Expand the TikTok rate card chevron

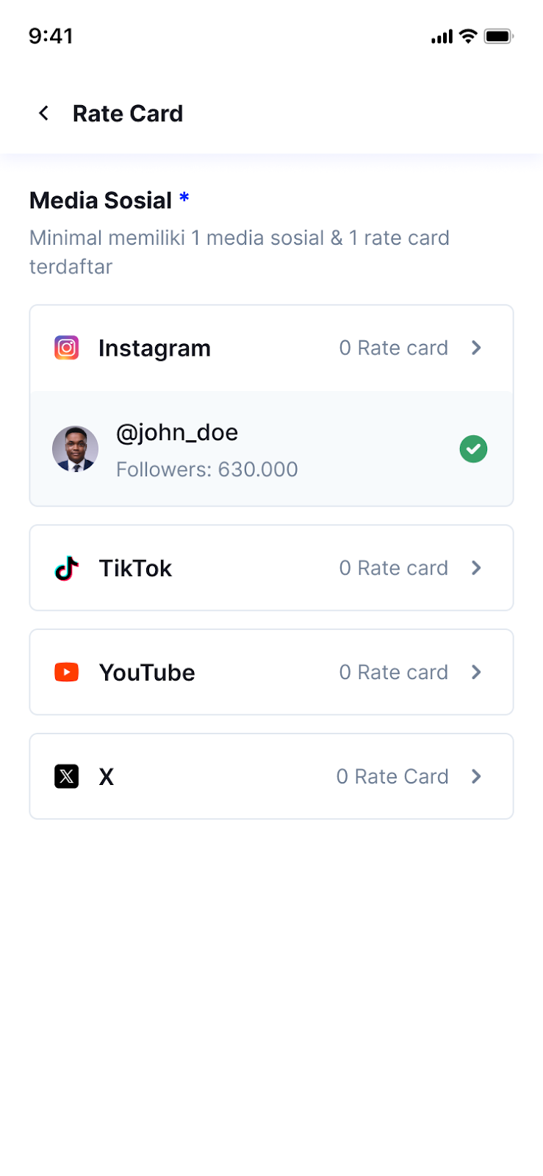[x=476, y=568]
